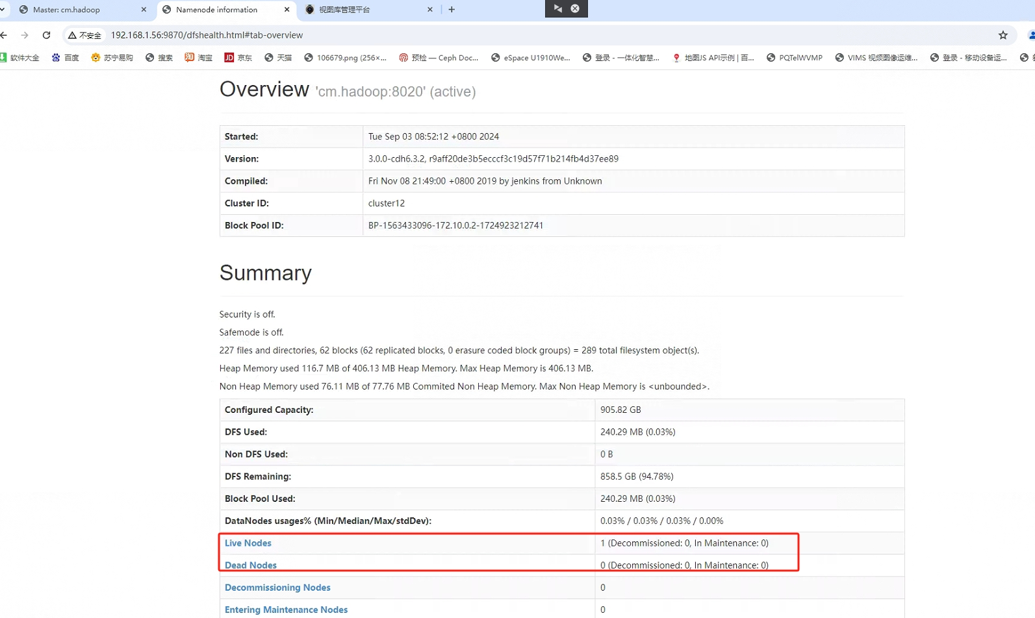
Task: Close the screen recorder overlay
Action: [575, 8]
